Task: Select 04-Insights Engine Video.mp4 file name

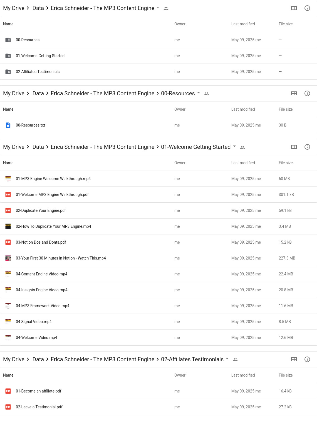Action: [x=41, y=290]
